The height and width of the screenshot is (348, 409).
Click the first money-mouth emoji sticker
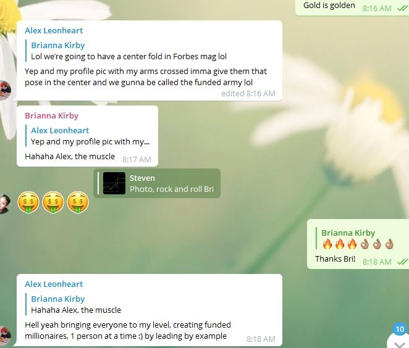click(28, 202)
